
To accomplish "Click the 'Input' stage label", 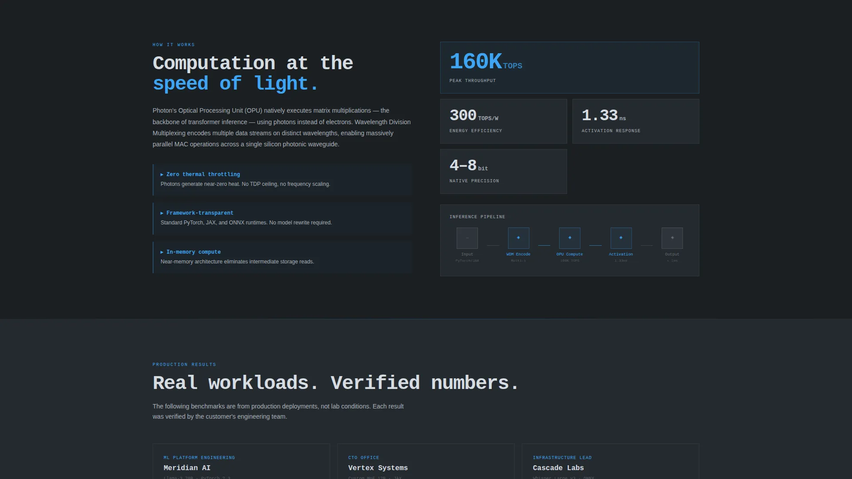I will tap(467, 254).
